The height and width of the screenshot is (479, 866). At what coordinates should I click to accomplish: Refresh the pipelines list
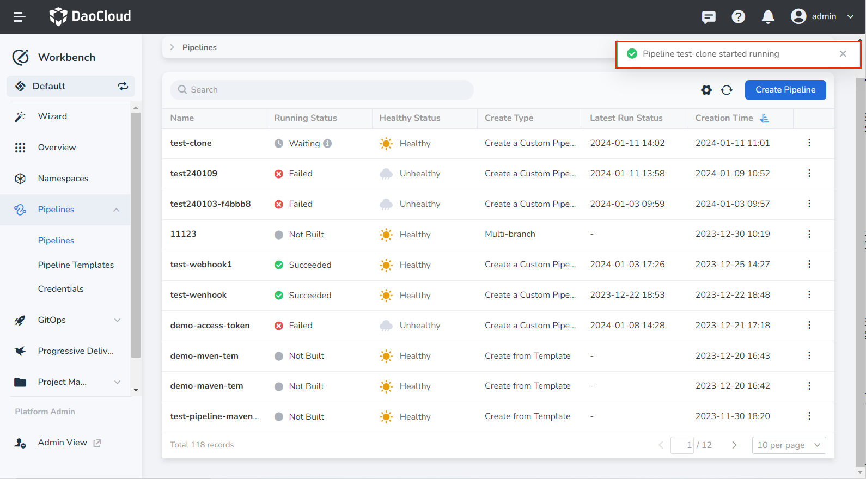pos(727,90)
